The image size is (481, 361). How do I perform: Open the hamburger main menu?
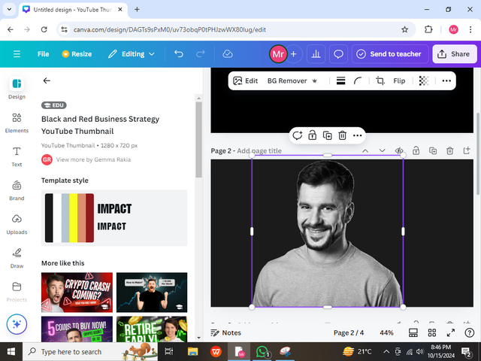coord(17,54)
